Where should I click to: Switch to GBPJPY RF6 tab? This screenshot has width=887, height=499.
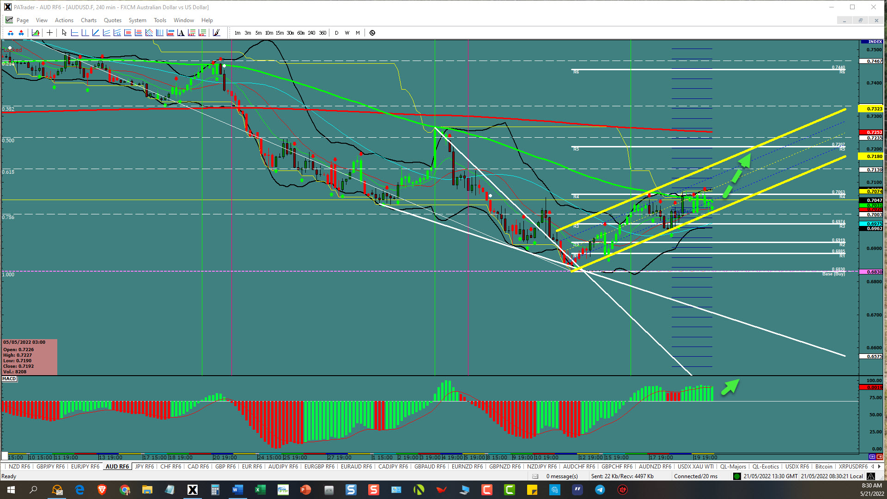point(51,467)
